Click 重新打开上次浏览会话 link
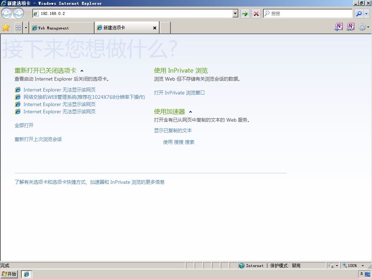This screenshot has height=279, width=372. [x=38, y=139]
